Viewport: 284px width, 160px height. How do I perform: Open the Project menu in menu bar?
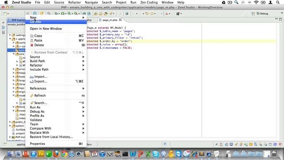tap(121, 2)
